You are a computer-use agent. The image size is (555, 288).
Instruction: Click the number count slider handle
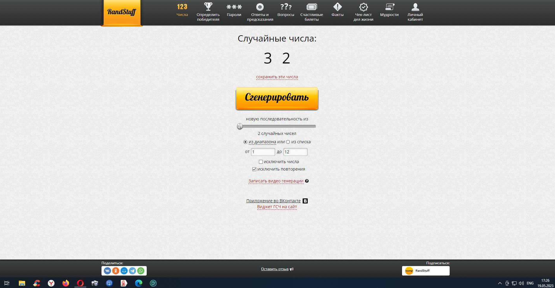coord(240,126)
